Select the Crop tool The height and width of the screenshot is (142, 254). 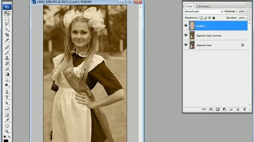[x=7, y=35]
